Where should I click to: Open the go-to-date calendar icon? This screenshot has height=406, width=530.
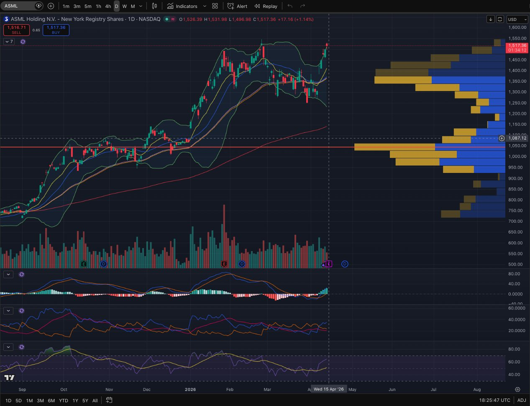pyautogui.click(x=109, y=400)
